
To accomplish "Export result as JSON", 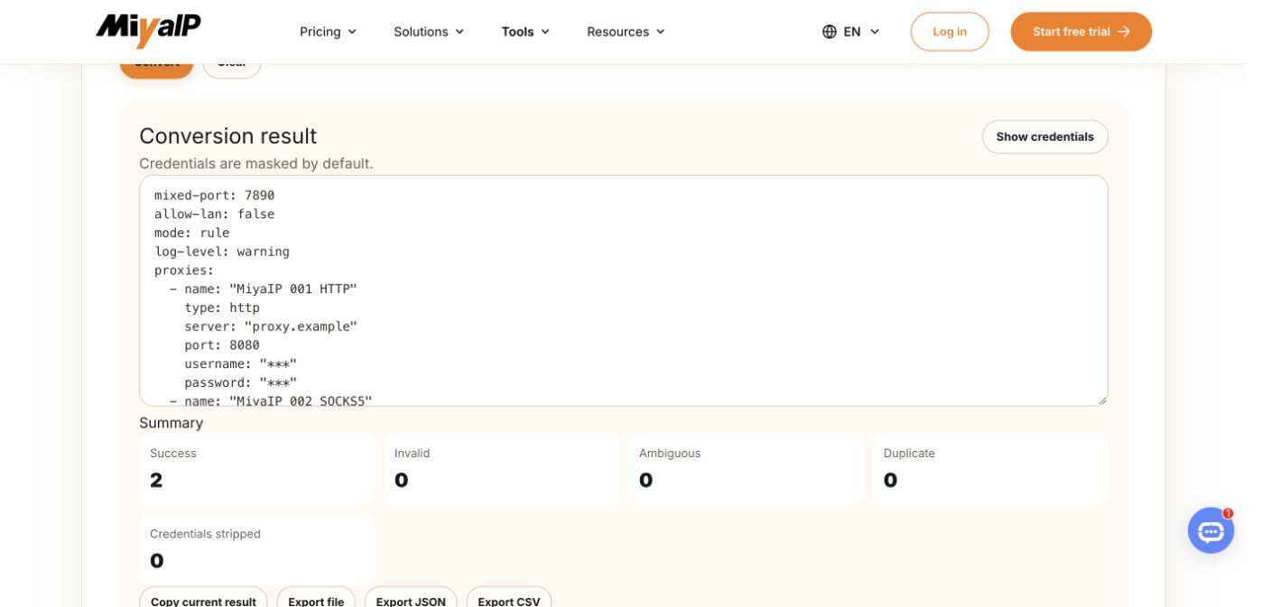I will (411, 599).
